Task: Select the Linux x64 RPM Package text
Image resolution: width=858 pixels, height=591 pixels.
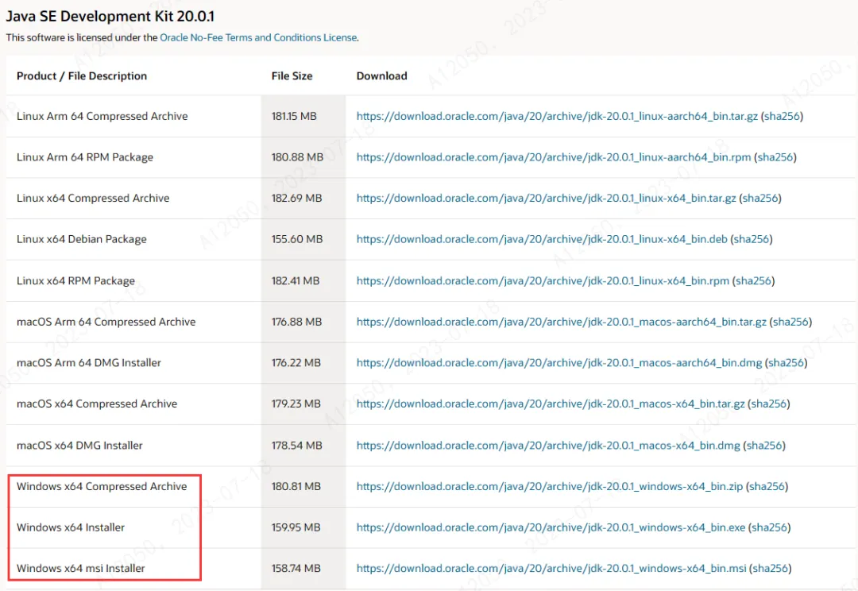Action: [75, 280]
